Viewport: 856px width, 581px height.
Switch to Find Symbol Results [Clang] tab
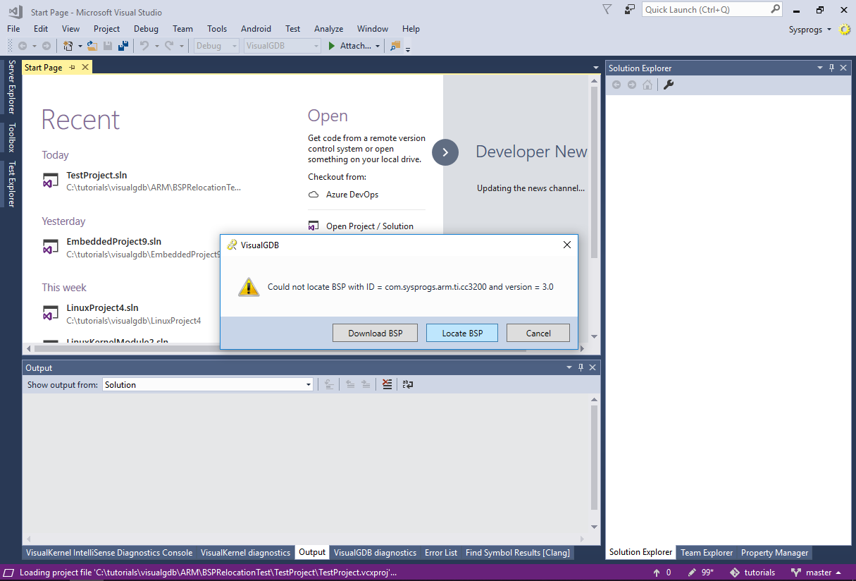(518, 552)
